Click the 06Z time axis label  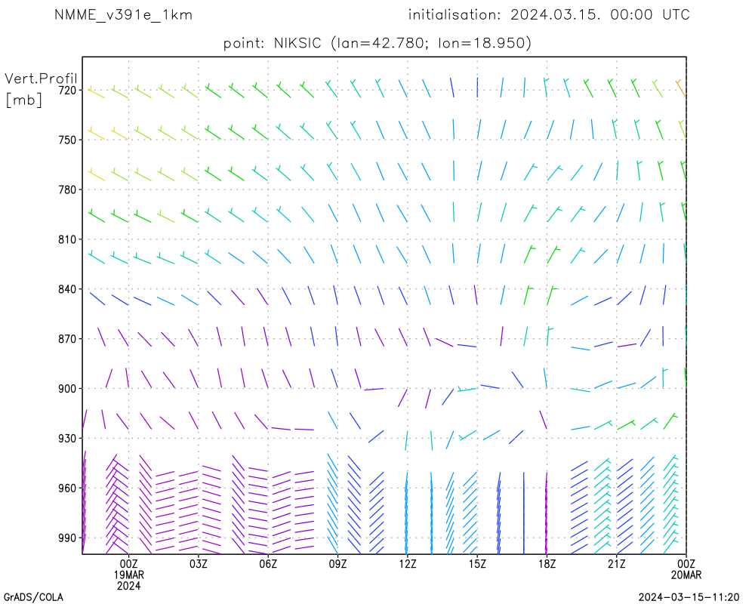point(268,564)
